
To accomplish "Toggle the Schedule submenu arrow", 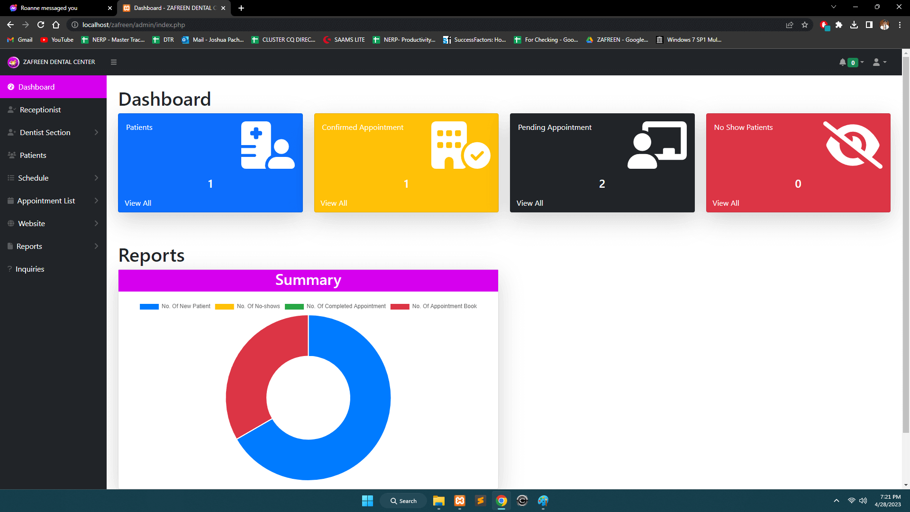I will pyautogui.click(x=96, y=178).
